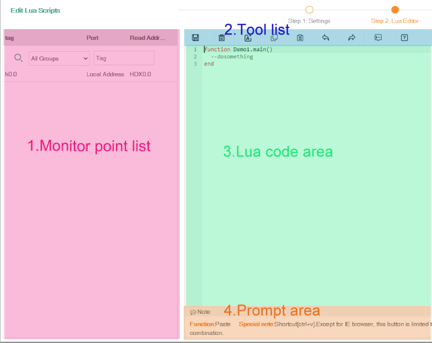Click the Delete trash icon

pos(221,38)
